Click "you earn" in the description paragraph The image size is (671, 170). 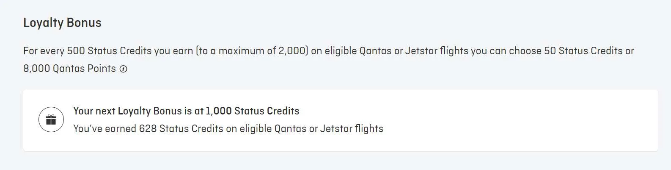coord(173,51)
